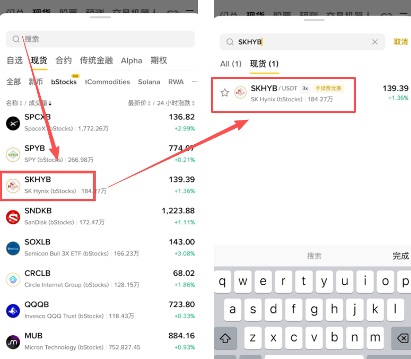Viewport: 411px width, 359px height.
Task: Sort list by 成交量 volume
Action: point(40,103)
